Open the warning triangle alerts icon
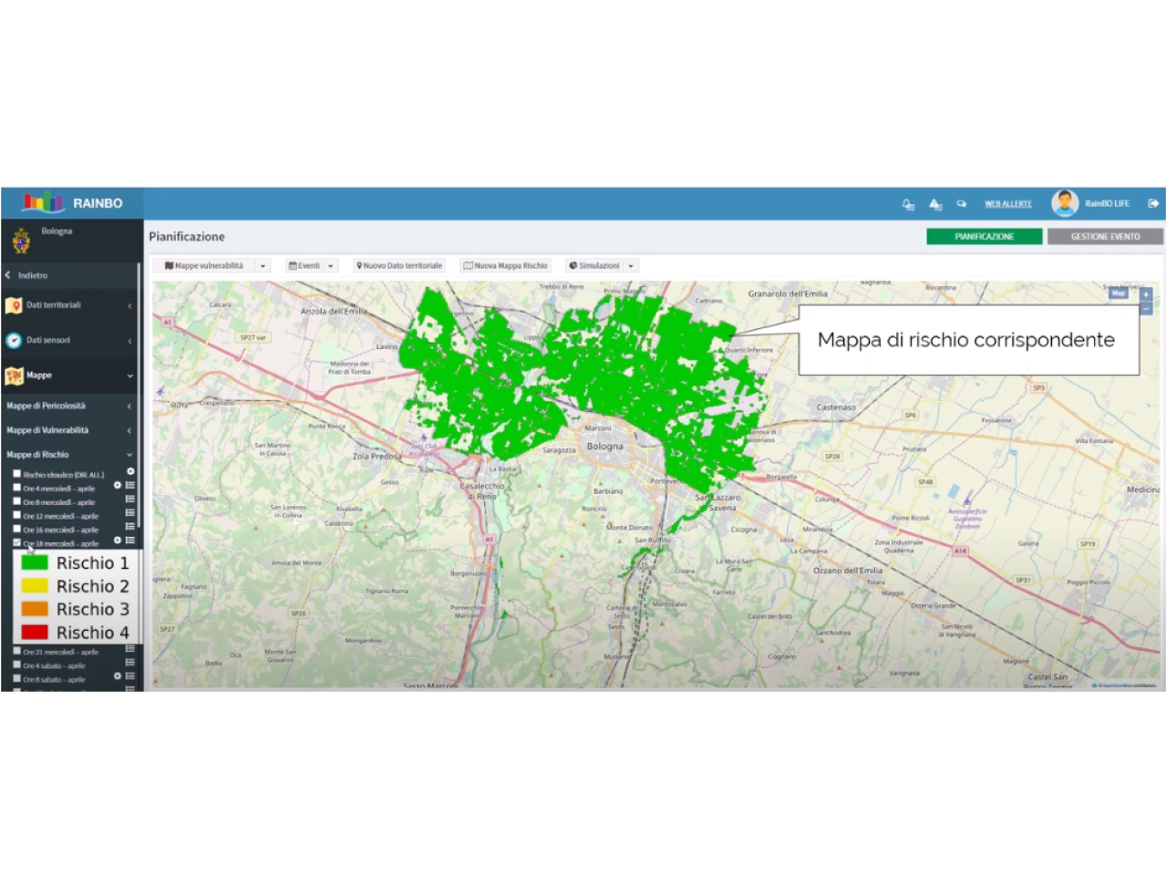 pyautogui.click(x=935, y=204)
